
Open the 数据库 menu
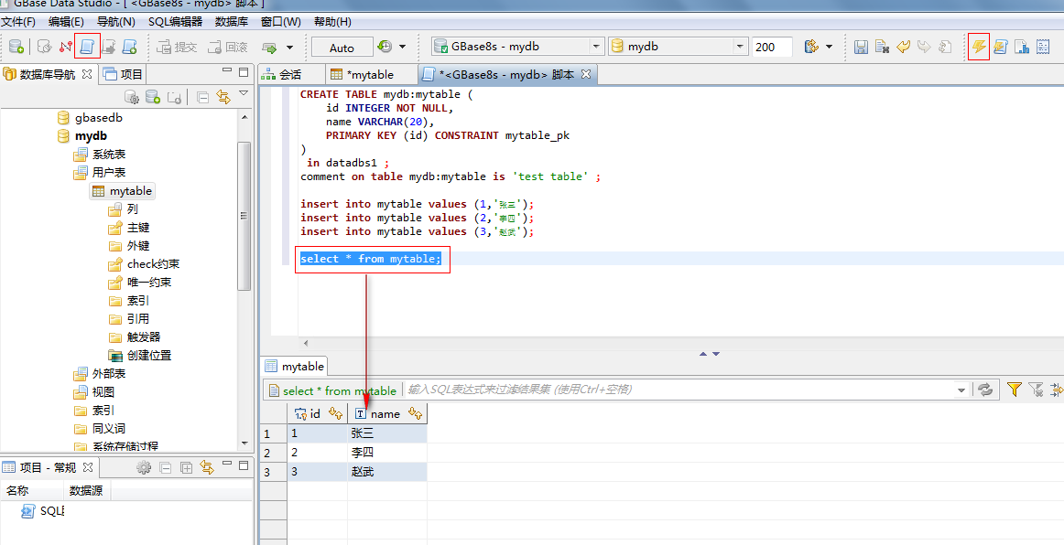click(232, 22)
